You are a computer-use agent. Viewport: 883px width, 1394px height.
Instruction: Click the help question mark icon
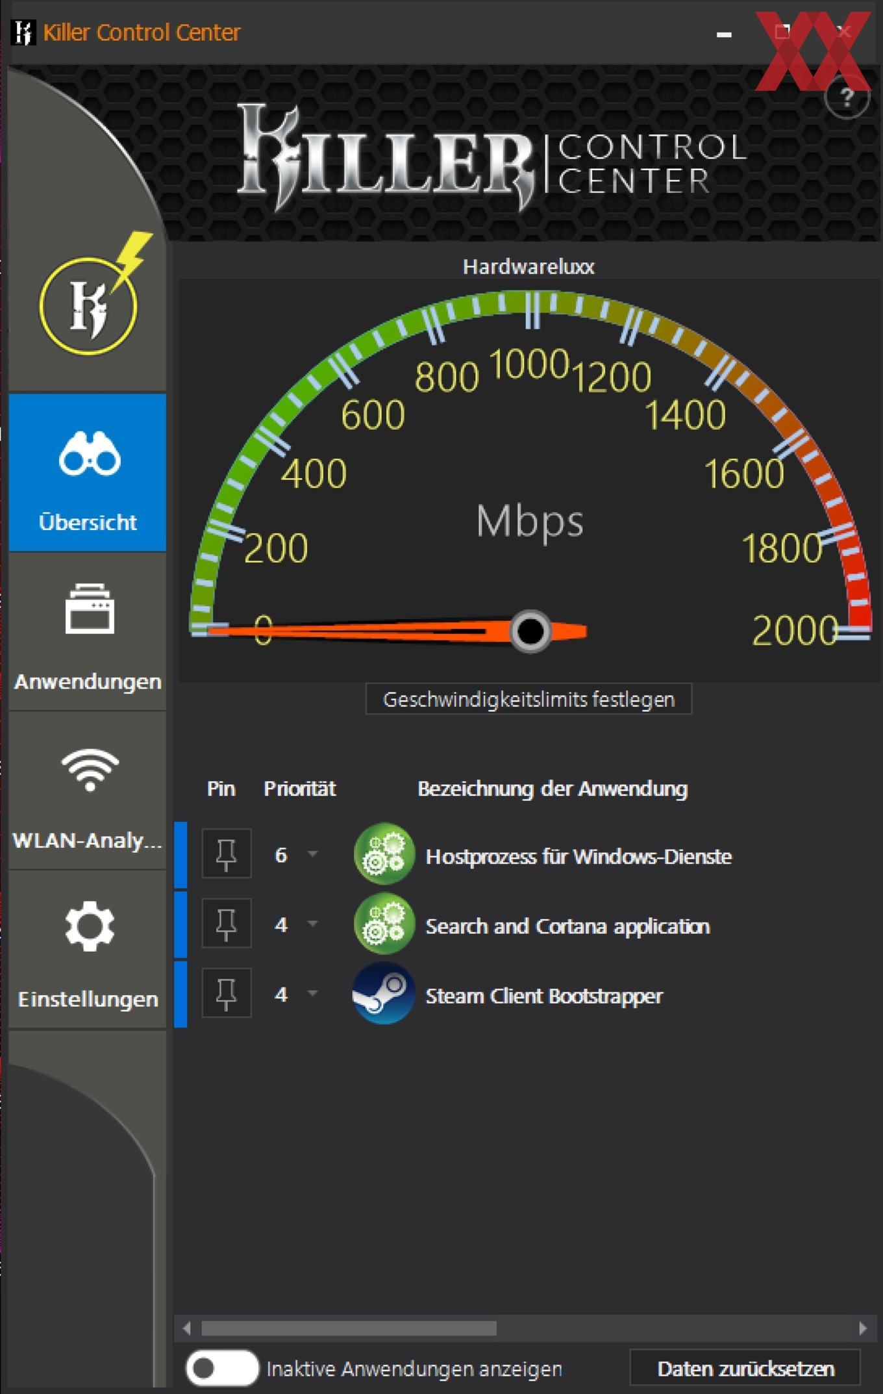click(847, 99)
